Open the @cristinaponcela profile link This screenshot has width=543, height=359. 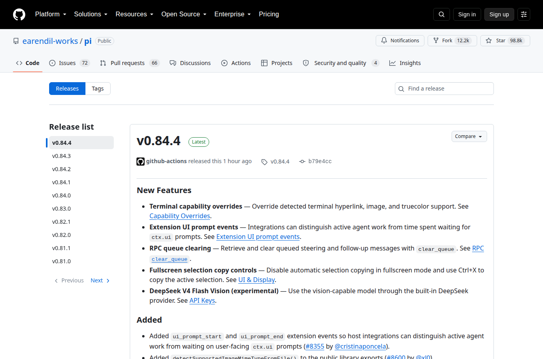(x=360, y=346)
